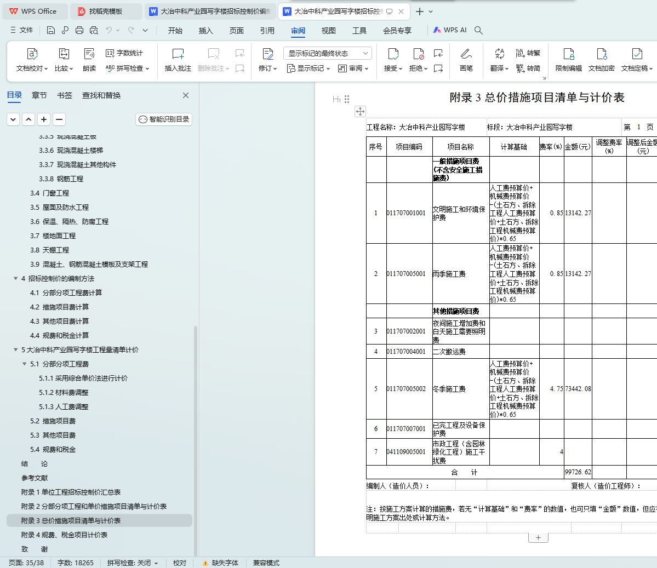Open the search magnifier icon

click(x=478, y=30)
